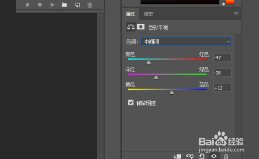Toggle adjustment layer visibility eye
The height and width of the screenshot is (159, 259).
(214, 156)
